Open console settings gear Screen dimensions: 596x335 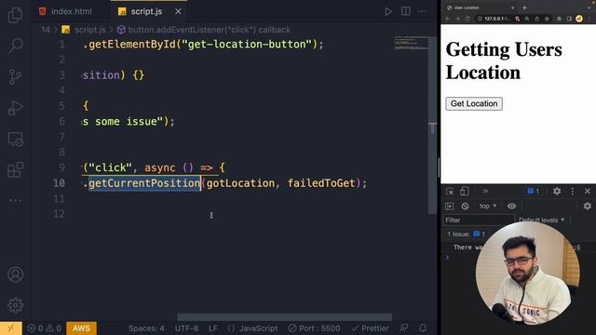click(588, 207)
